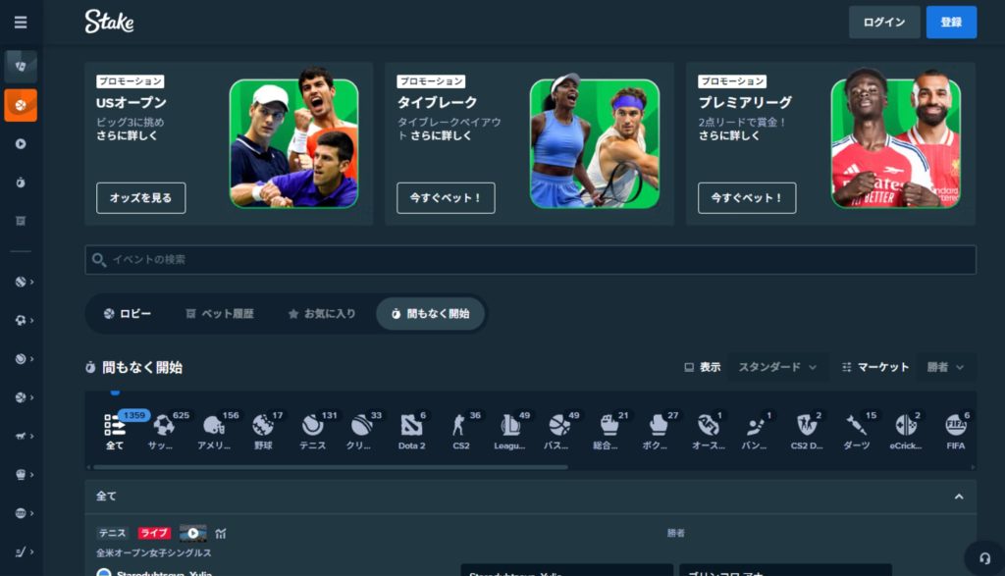
Task: Switch to the ロビー tab
Action: 128,313
